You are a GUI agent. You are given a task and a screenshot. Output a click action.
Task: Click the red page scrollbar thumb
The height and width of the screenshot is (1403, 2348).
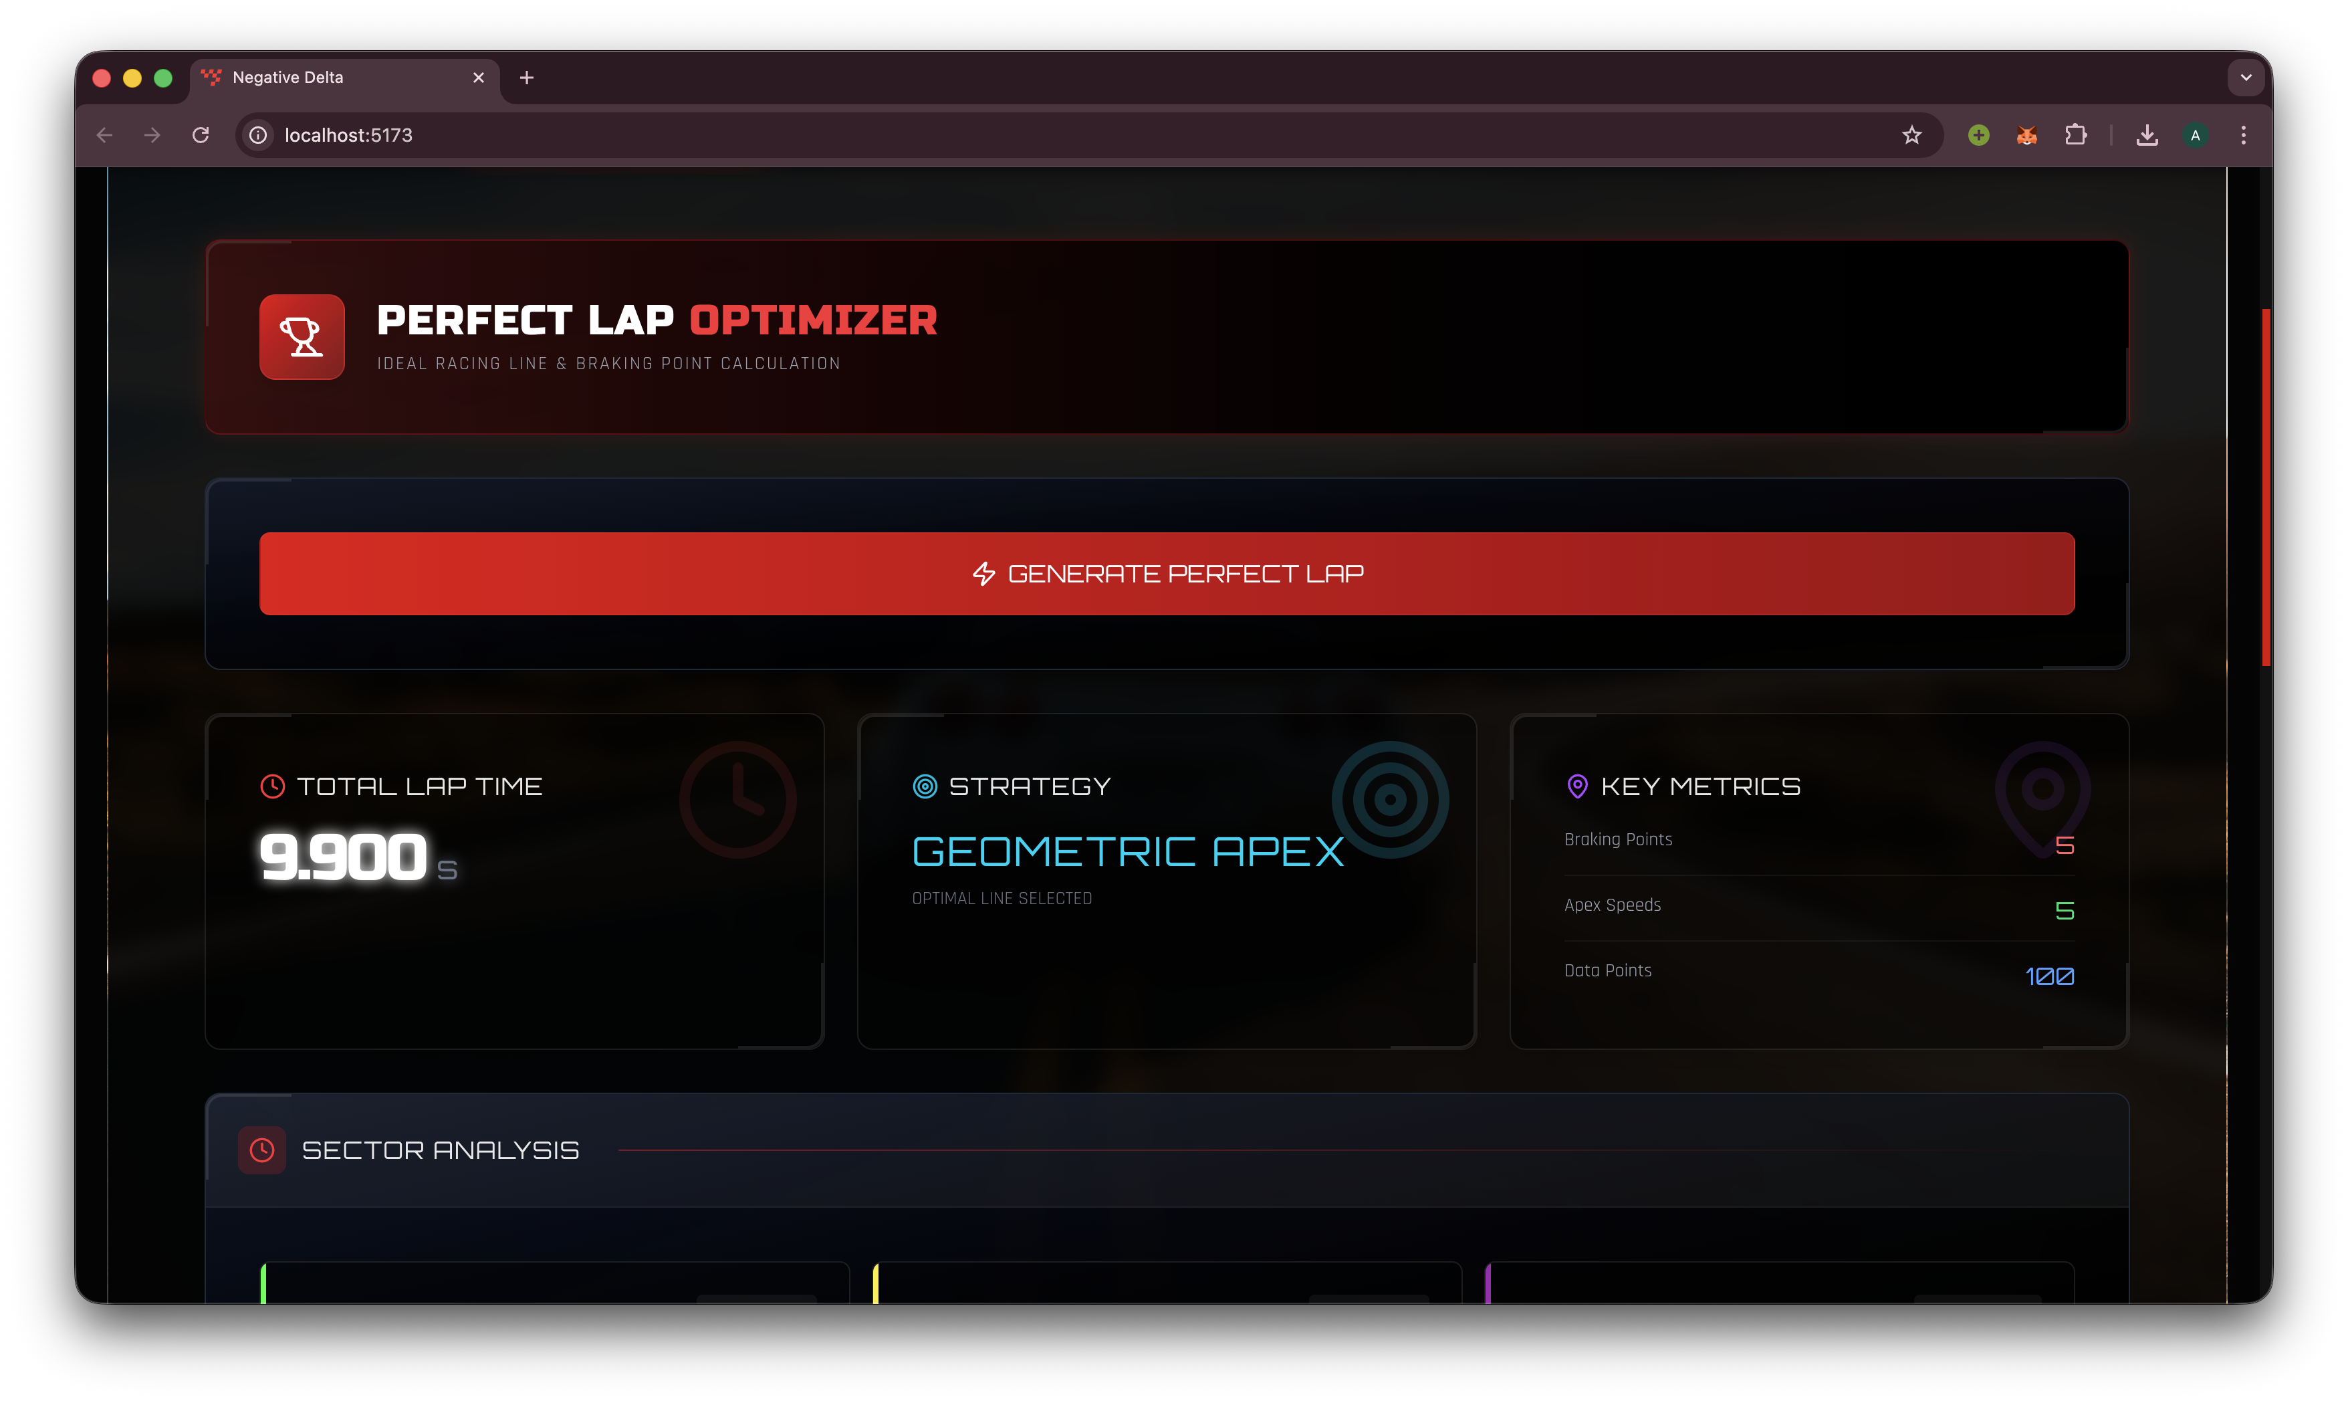tap(2266, 487)
